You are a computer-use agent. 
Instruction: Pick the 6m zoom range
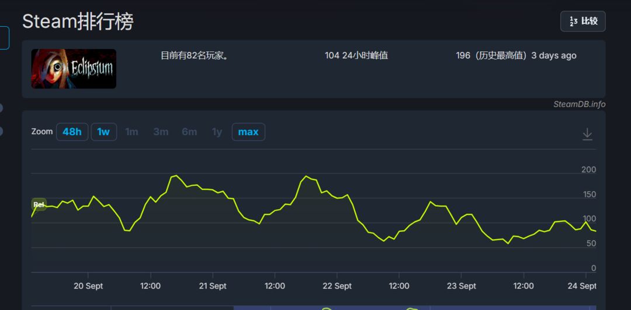(x=189, y=132)
